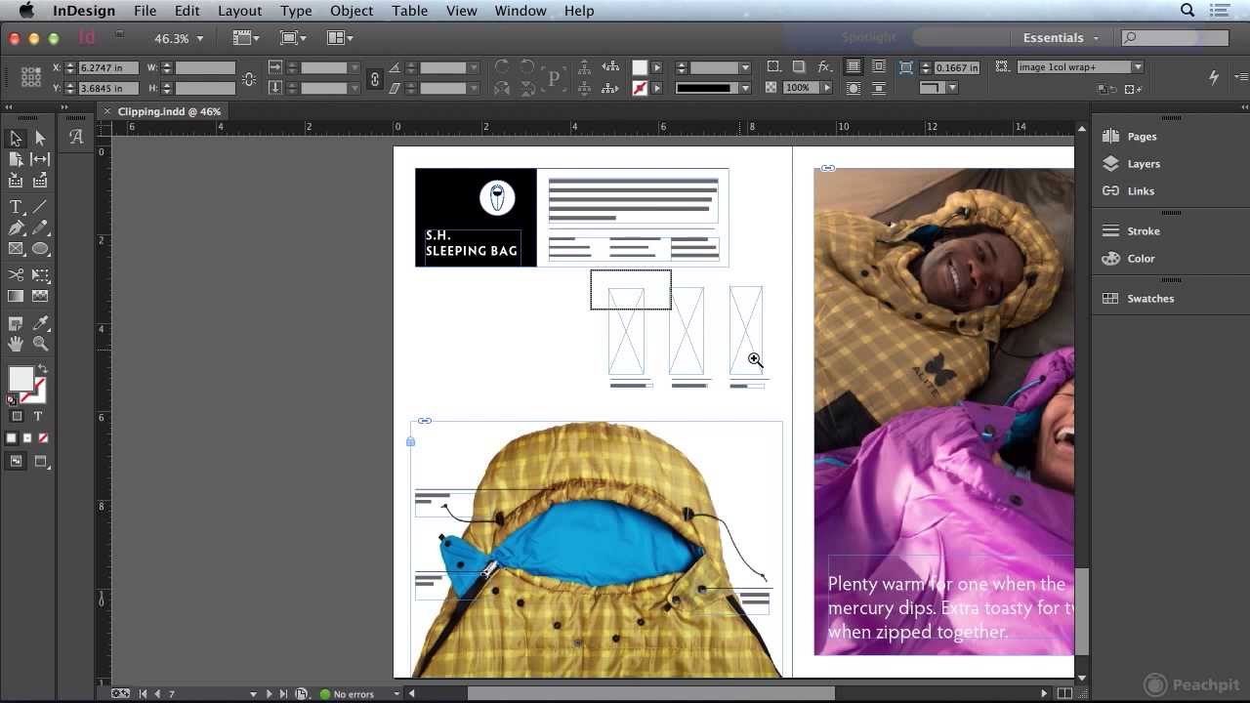Toggle constrain proportions for scaling chain

coord(374,78)
